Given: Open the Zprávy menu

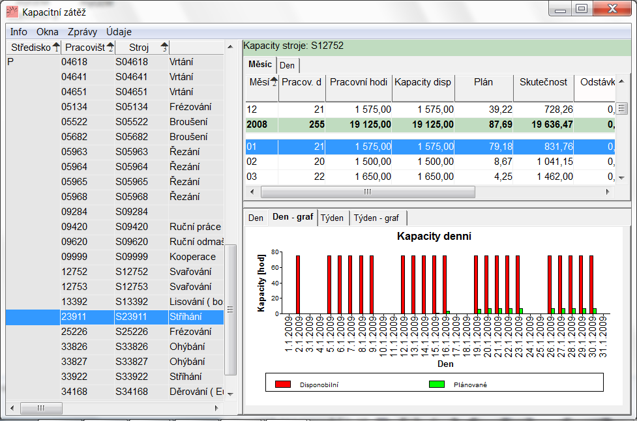Looking at the screenshot, I should coord(82,32).
